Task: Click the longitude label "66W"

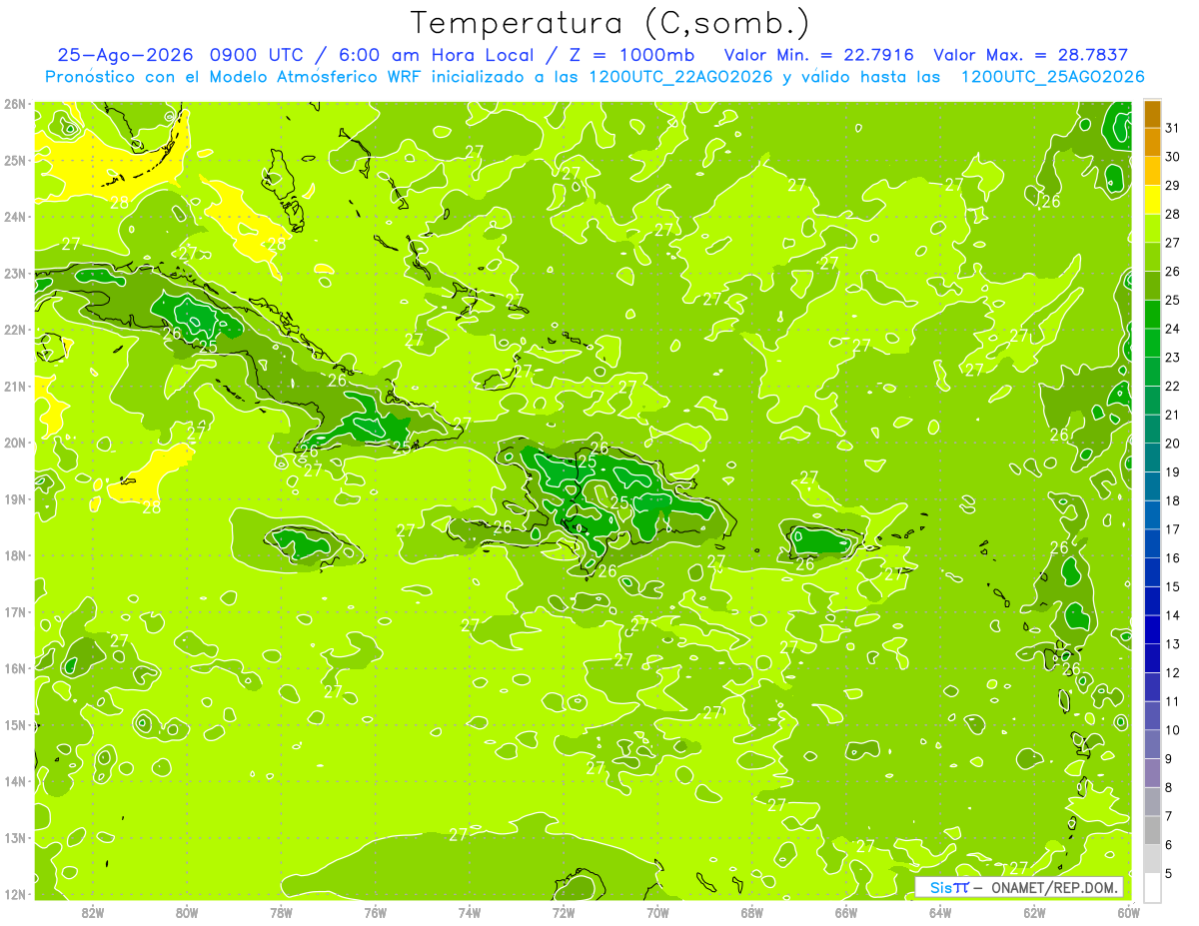Action: 846,912
